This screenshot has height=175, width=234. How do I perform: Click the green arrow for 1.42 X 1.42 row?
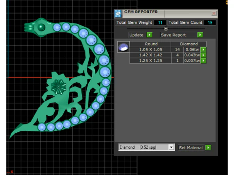(203, 55)
